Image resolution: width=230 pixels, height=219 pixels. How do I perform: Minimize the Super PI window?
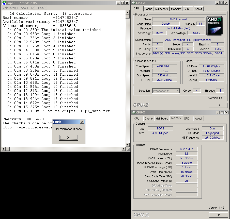(118, 3)
